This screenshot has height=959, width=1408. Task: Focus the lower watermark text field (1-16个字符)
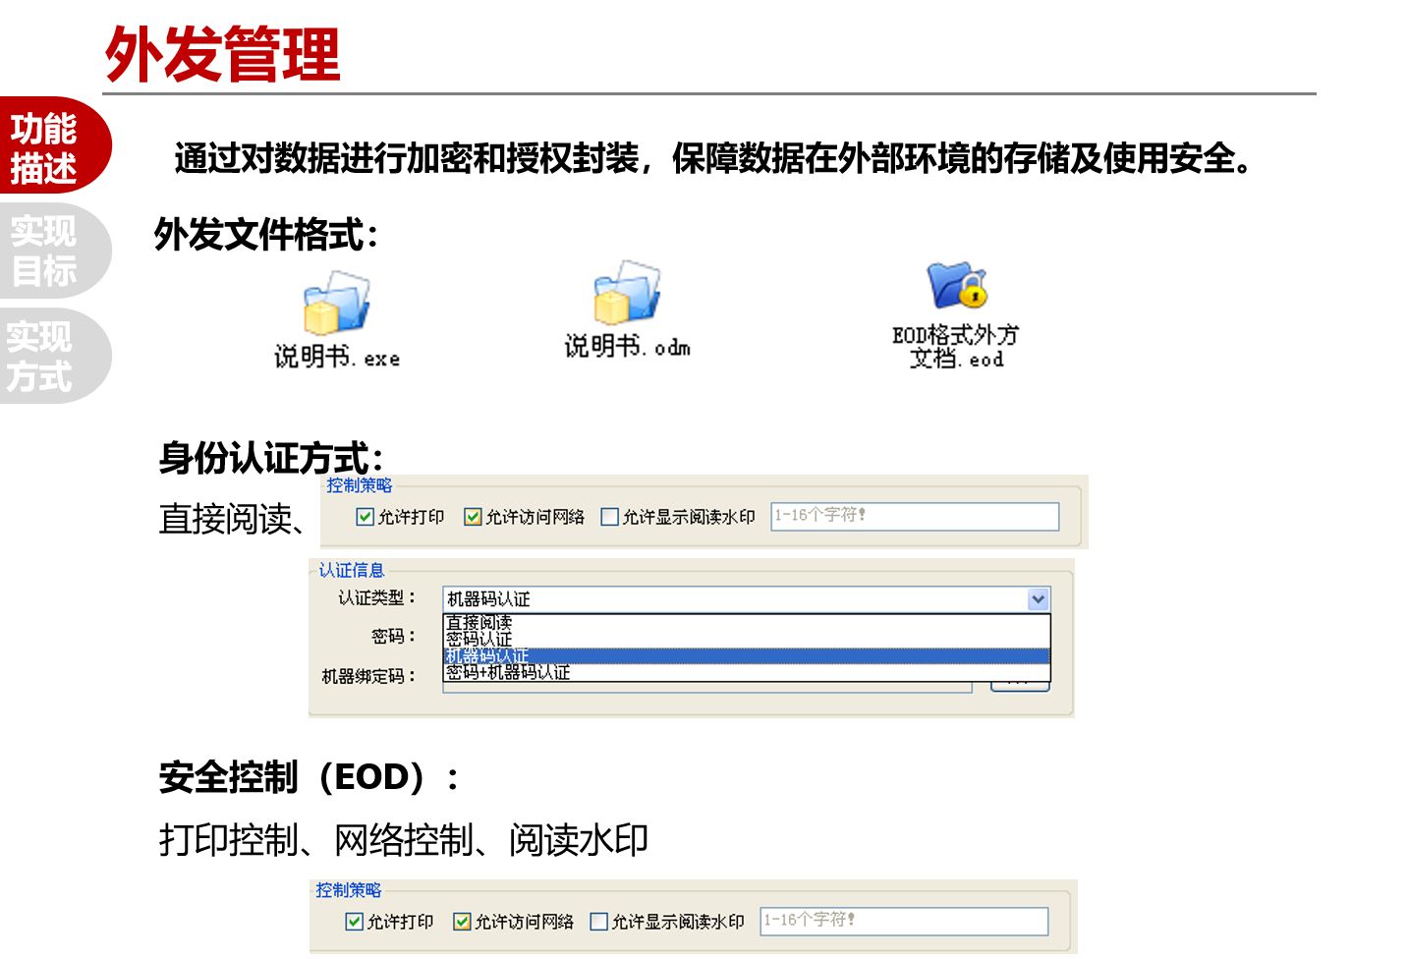(x=903, y=921)
